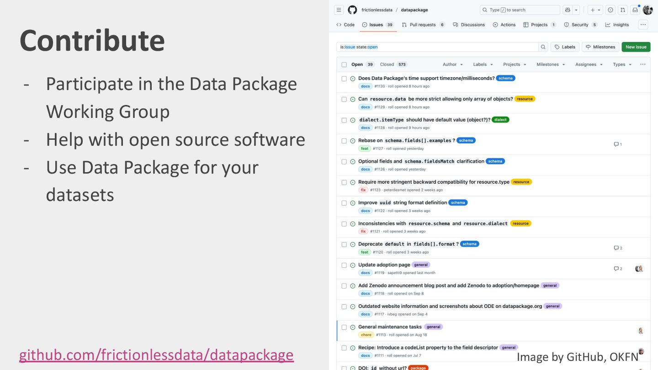Click comment count icon on issue #1119
Image resolution: width=658 pixels, height=370 pixels.
618,269
